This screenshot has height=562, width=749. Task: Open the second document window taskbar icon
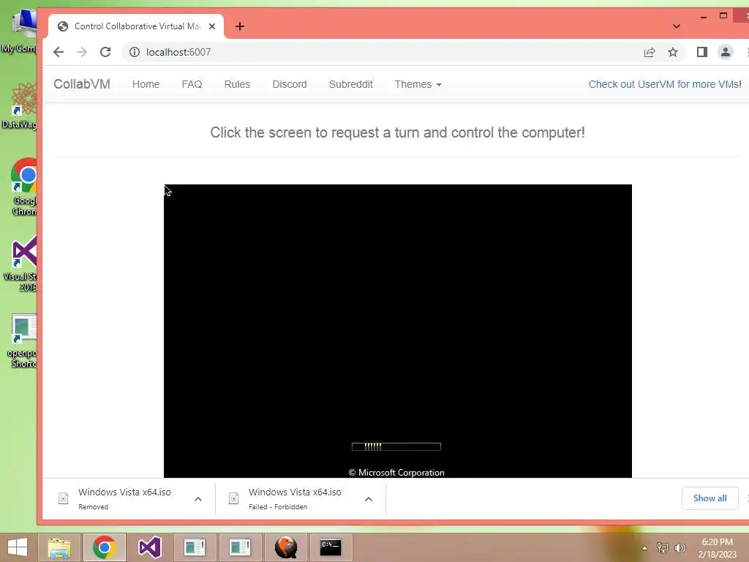[x=240, y=547]
